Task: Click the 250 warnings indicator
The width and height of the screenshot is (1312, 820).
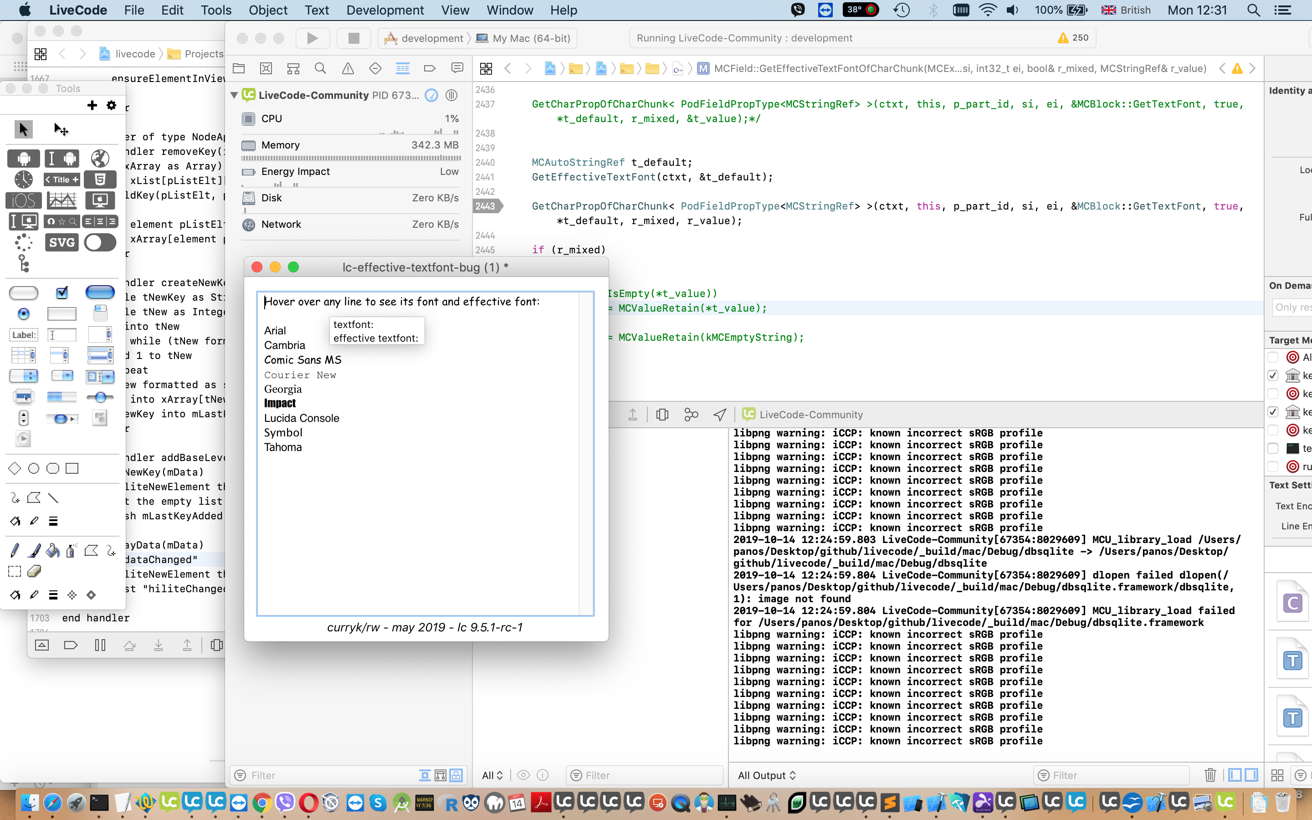Action: pyautogui.click(x=1073, y=38)
